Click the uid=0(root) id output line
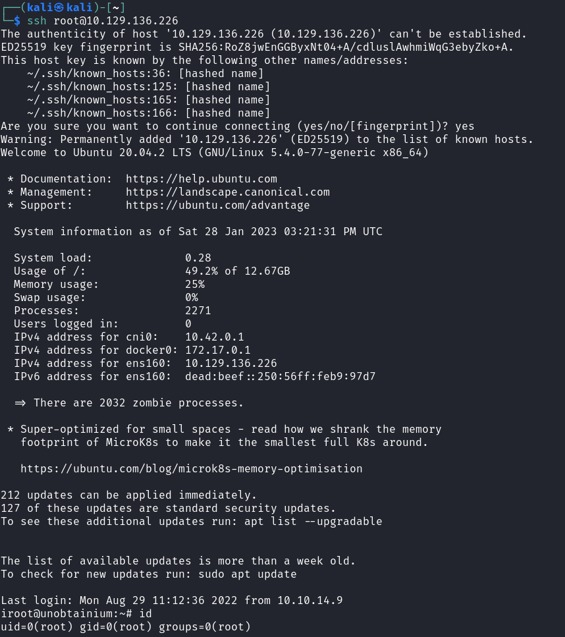This screenshot has width=565, height=637. pos(125,626)
